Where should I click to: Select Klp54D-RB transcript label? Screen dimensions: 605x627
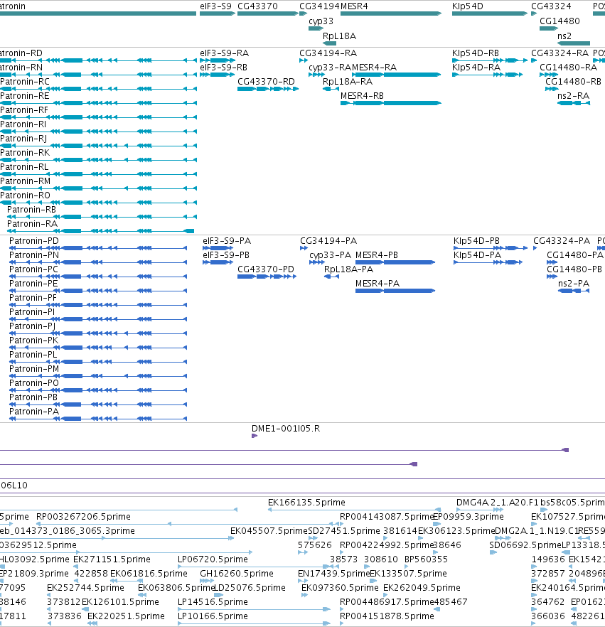coord(476,53)
